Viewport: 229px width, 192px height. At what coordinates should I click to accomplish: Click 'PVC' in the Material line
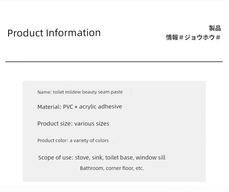point(68,107)
